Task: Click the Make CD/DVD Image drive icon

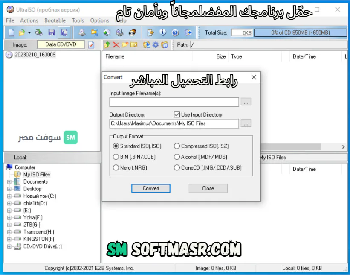Action: 82,32
